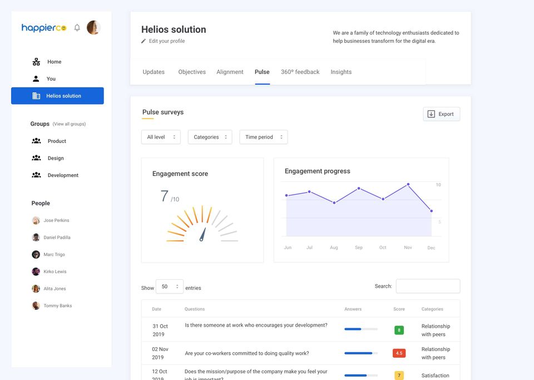The width and height of the screenshot is (534, 380).
Task: Click the Dec data point on chart
Action: point(432,211)
